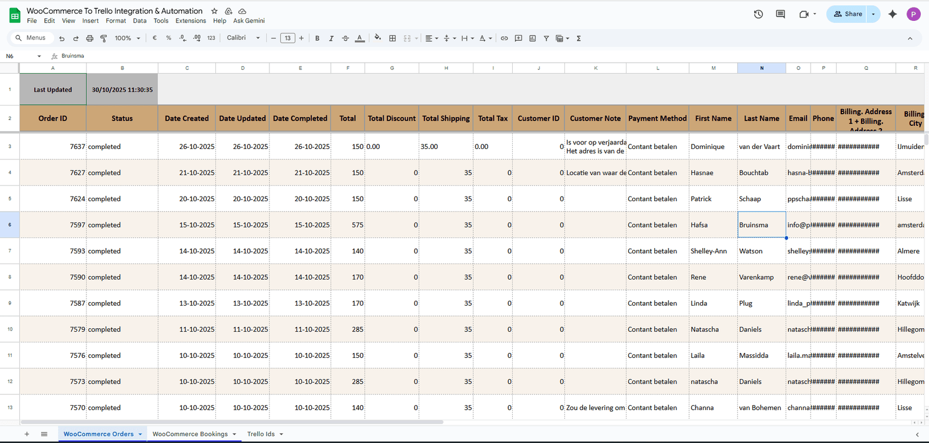929x443 pixels.
Task: Increase font size plus button
Action: coord(301,38)
